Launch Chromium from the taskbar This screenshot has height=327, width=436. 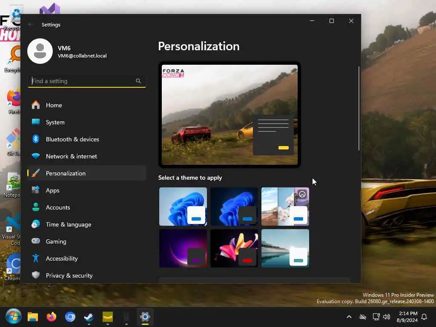click(70, 317)
